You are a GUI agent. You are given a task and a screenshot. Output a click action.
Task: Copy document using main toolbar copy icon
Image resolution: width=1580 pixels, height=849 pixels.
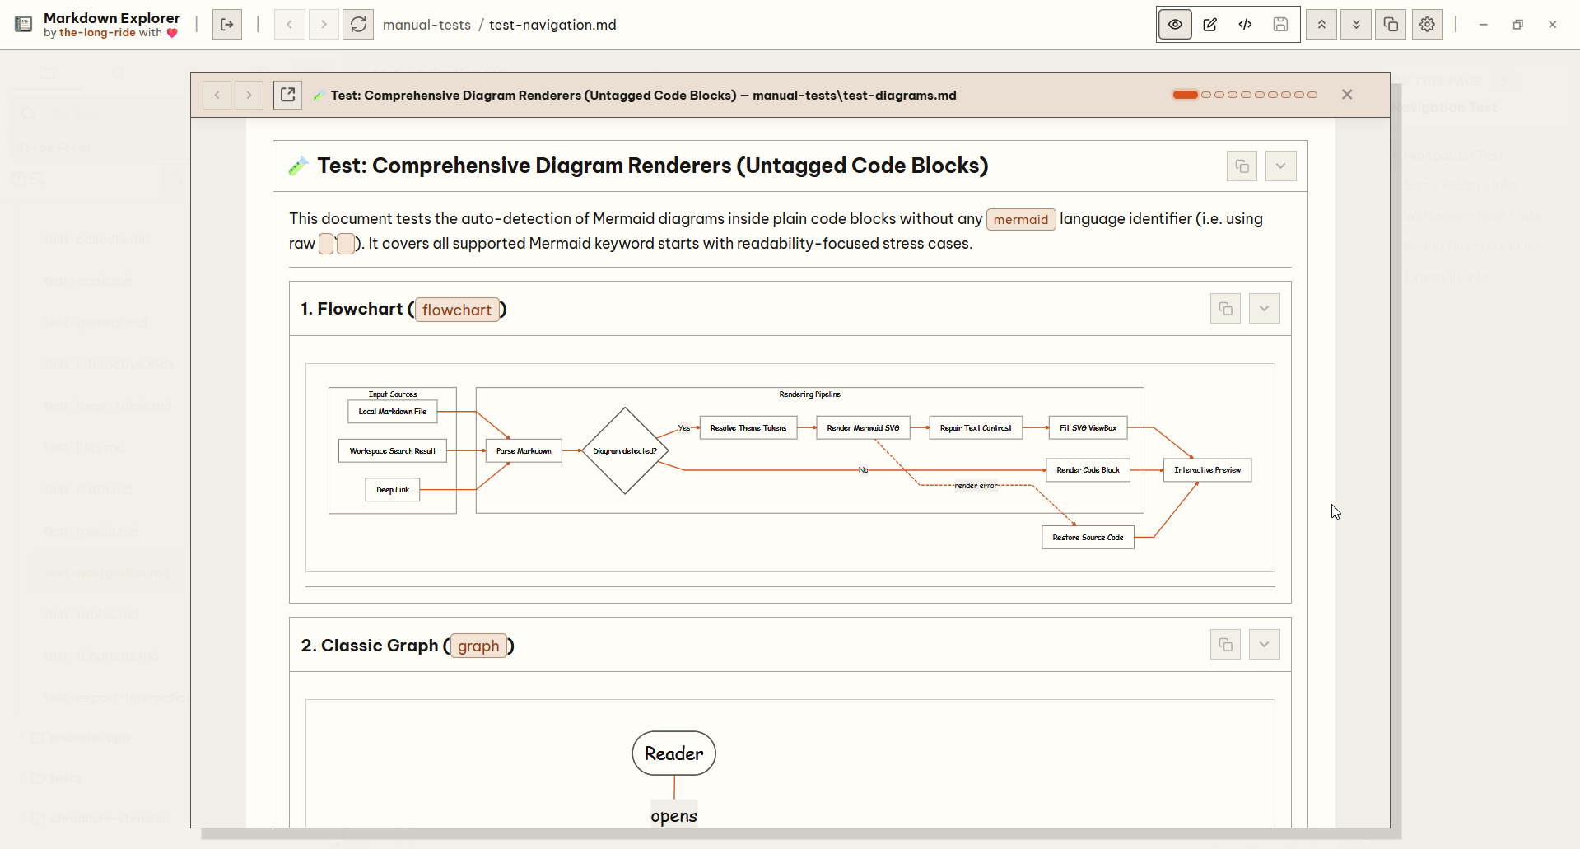(x=1391, y=25)
